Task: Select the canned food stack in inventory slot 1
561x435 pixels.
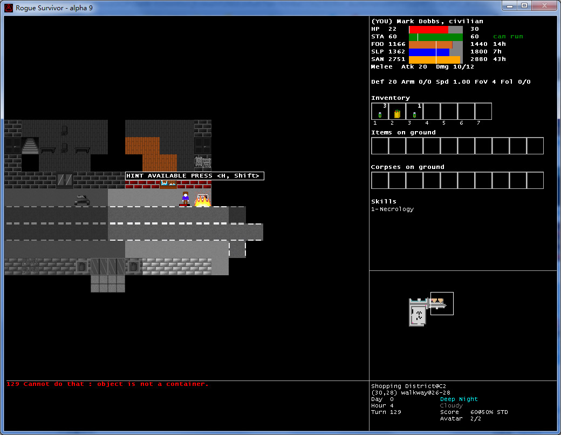Action: tap(380, 111)
